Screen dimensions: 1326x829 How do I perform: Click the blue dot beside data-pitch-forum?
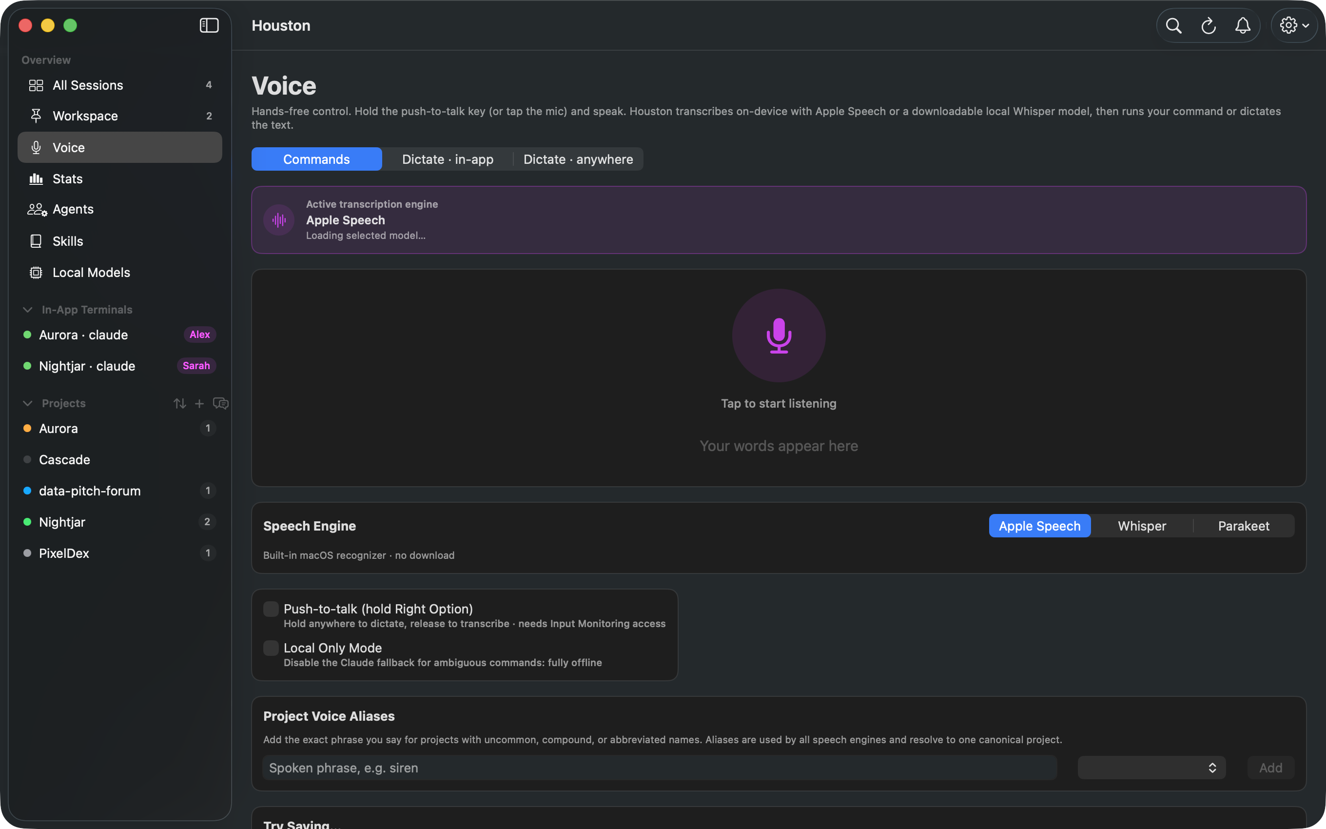point(27,491)
